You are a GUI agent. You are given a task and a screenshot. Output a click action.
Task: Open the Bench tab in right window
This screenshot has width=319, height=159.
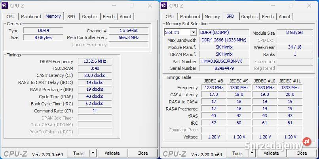pos(268,17)
